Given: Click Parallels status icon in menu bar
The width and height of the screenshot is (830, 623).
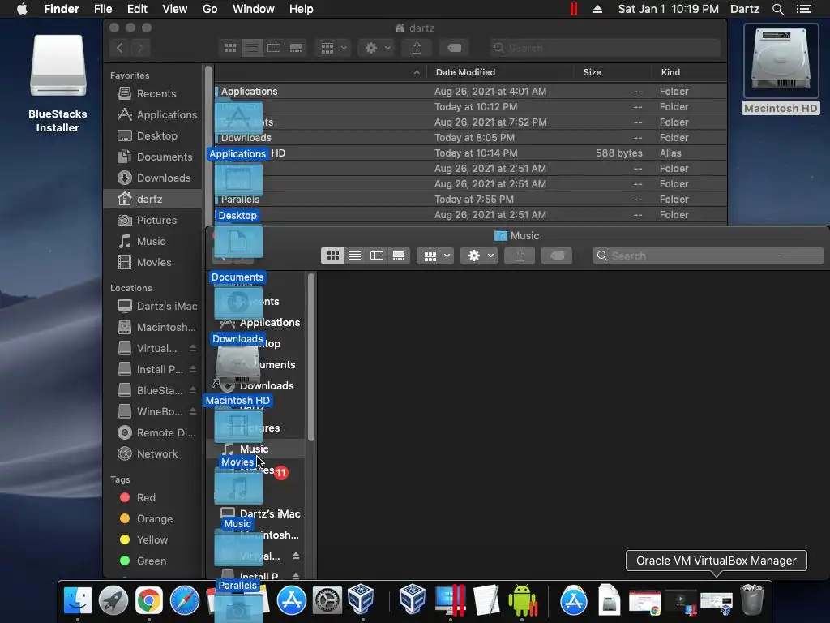Looking at the screenshot, I should click(574, 9).
